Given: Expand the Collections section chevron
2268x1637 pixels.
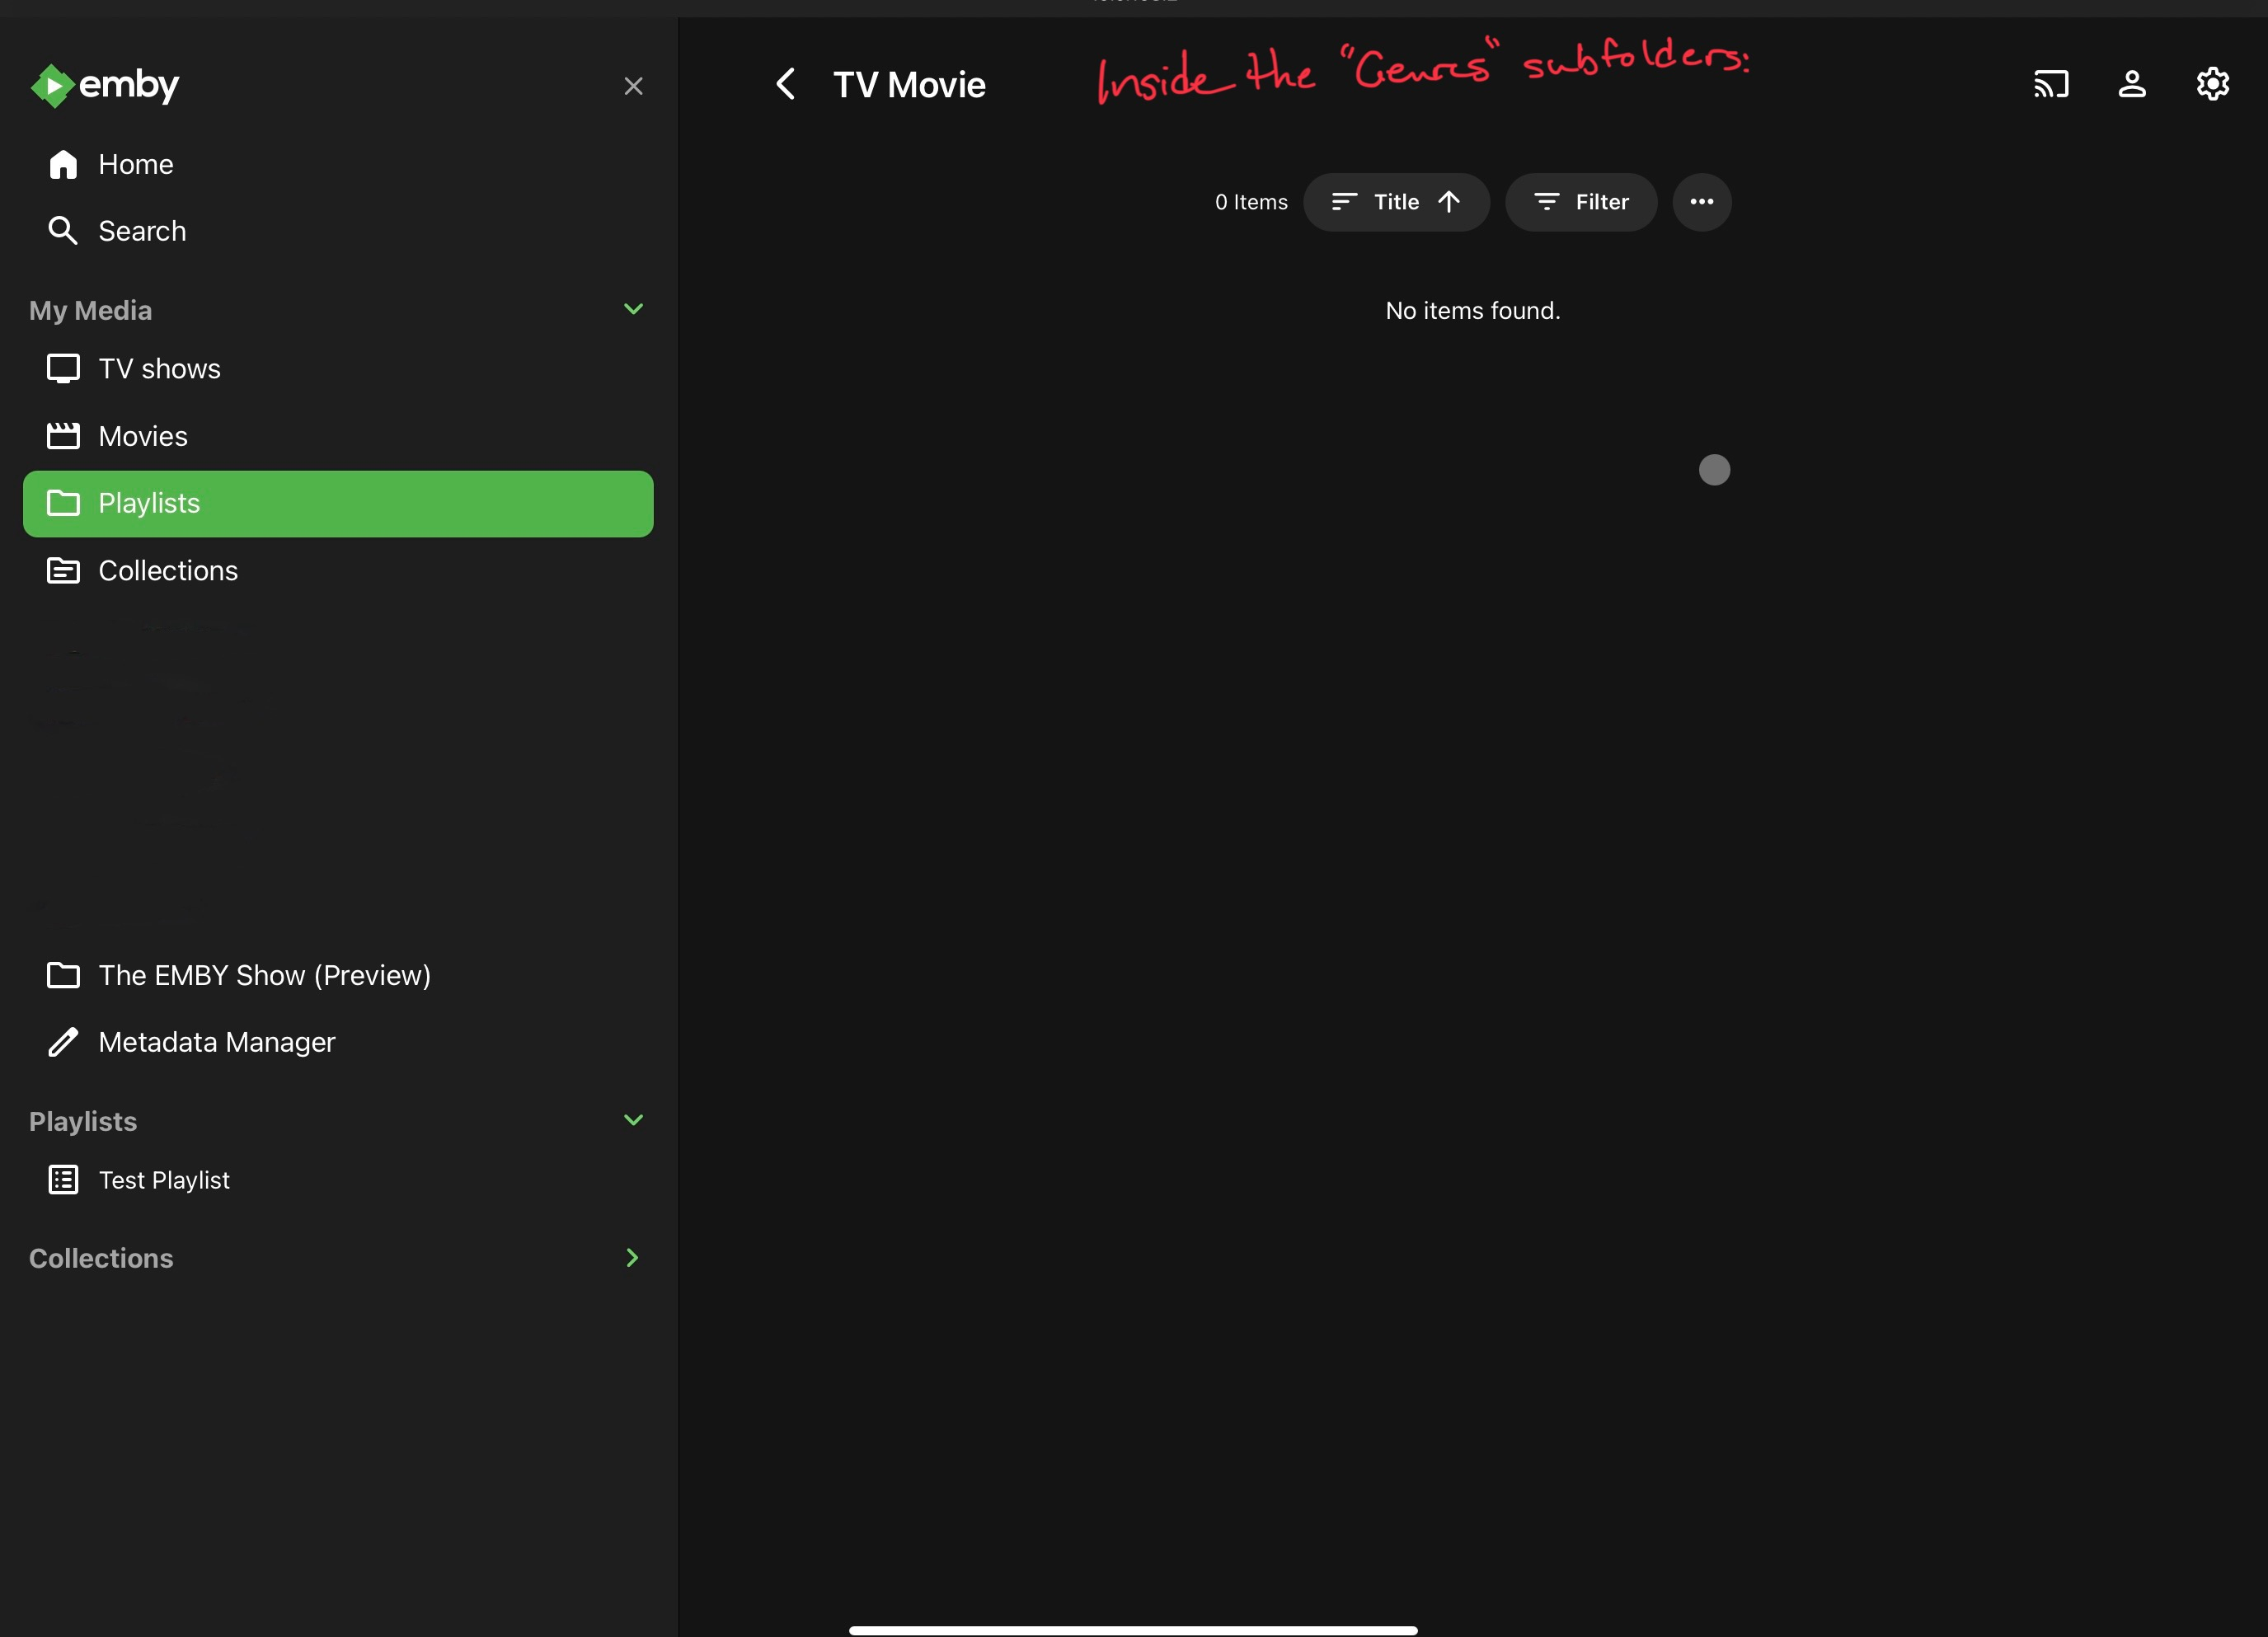Looking at the screenshot, I should click(x=633, y=1258).
